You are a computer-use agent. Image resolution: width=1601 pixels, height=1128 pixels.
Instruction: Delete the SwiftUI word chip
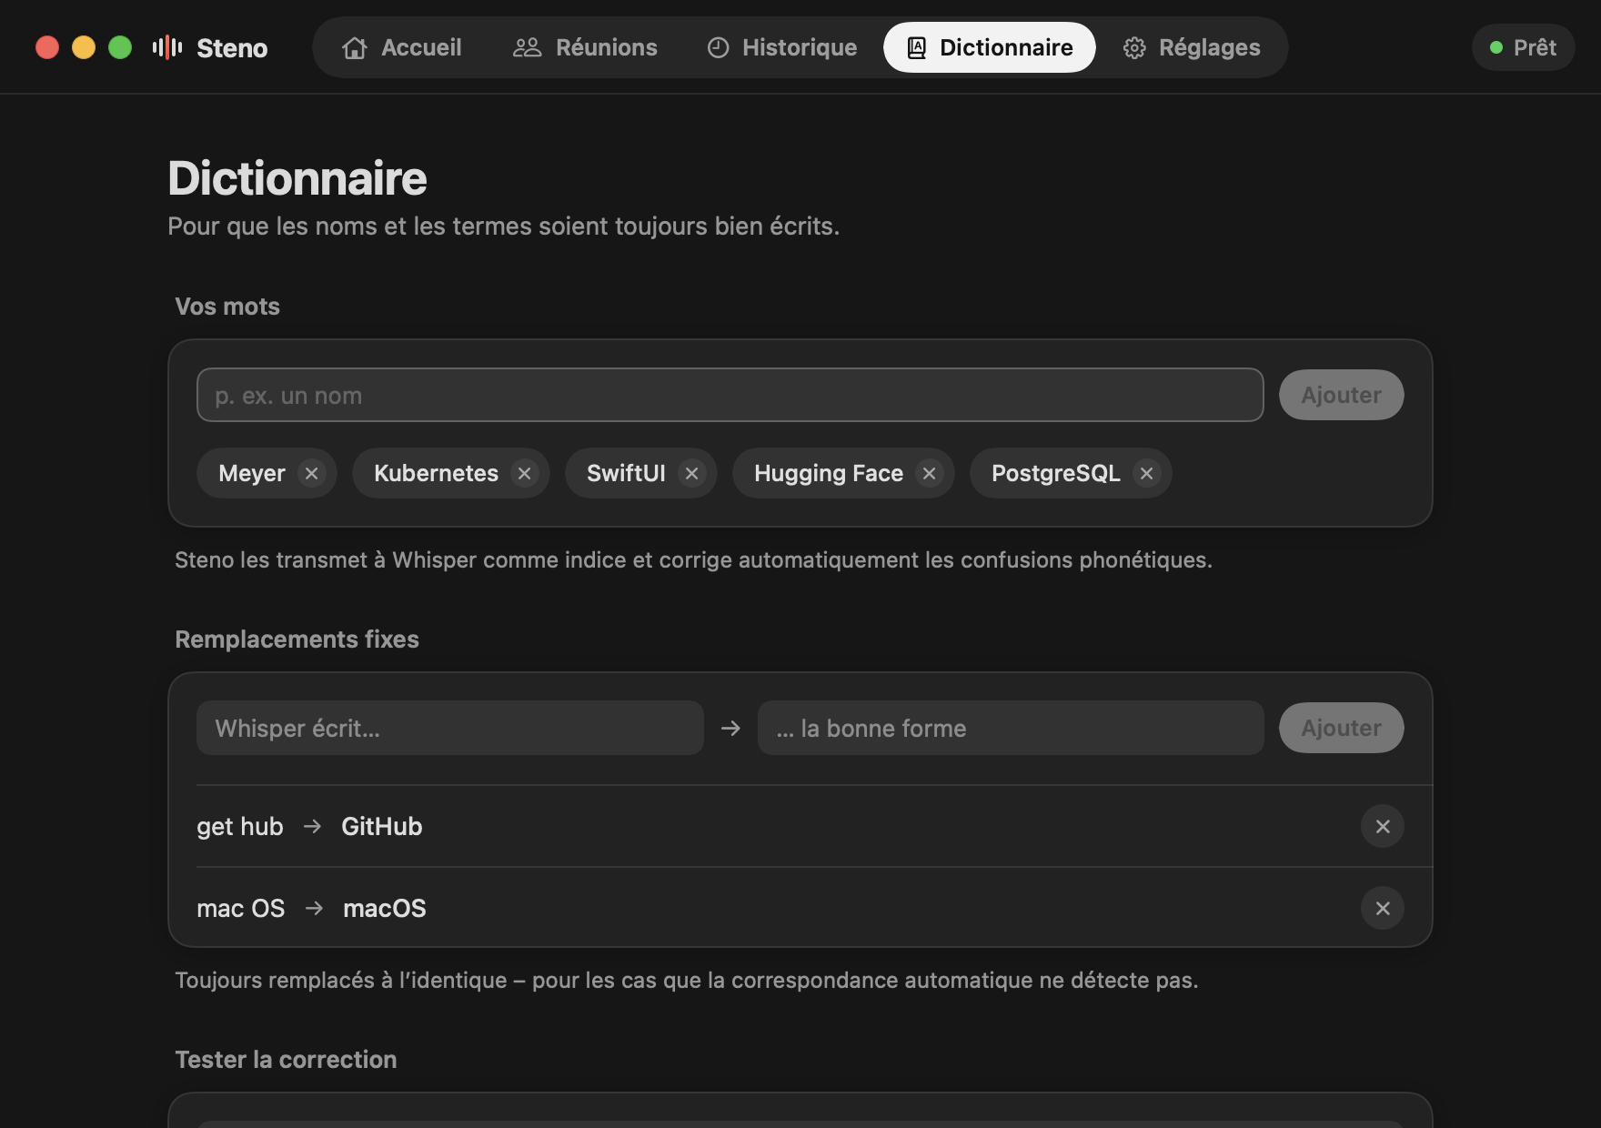(692, 473)
